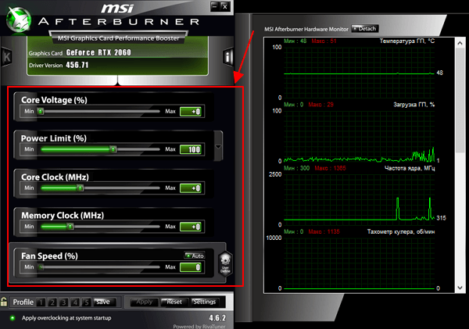Click the Core Clock (MHz) label
This screenshot has width=469, height=329.
(x=55, y=177)
